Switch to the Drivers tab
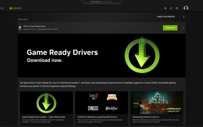The image size is (203, 127). coord(15,8)
